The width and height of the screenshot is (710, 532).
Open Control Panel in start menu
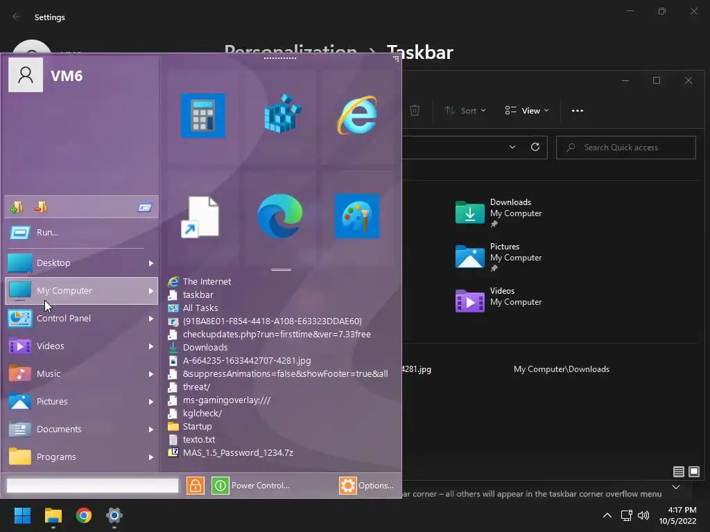82,319
